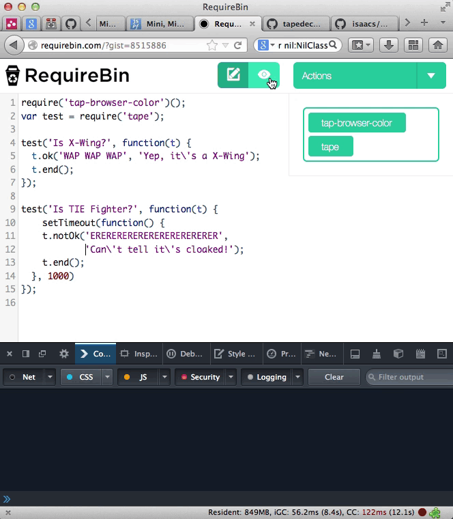
Task: Switch to the 'Mini, Mi...' tab
Action: click(160, 24)
